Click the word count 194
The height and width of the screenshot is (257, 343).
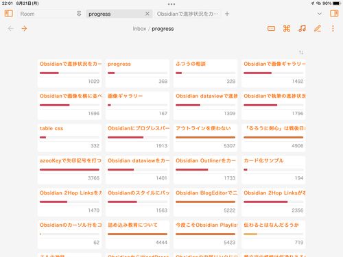[299, 178]
